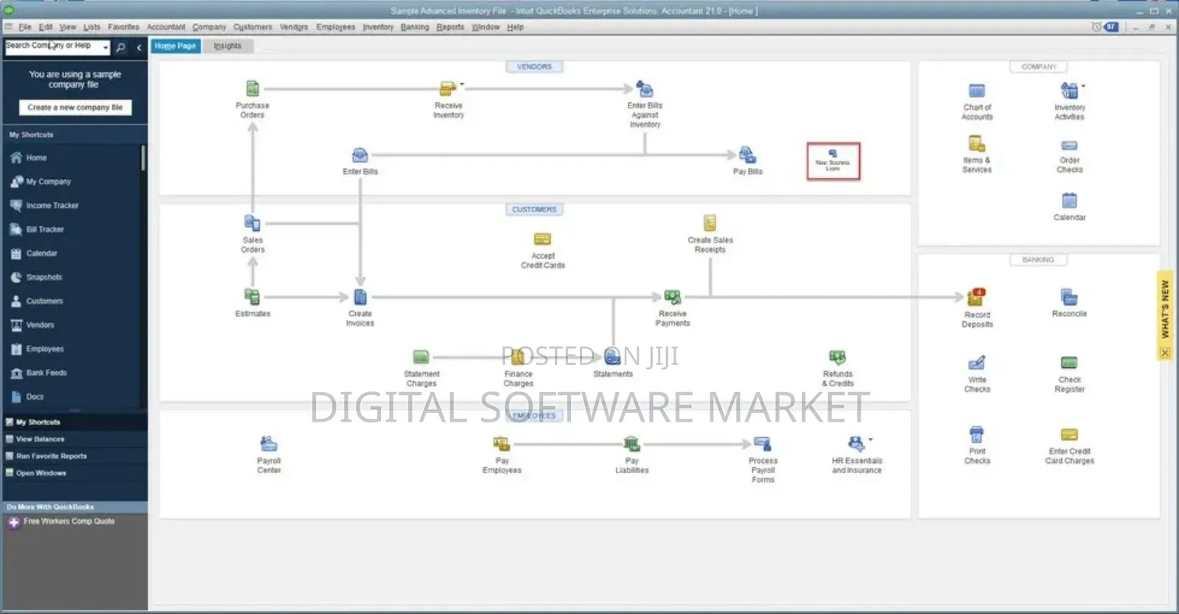Image resolution: width=1179 pixels, height=614 pixels.
Task: Open the Payroll Center icon
Action: [x=268, y=444]
